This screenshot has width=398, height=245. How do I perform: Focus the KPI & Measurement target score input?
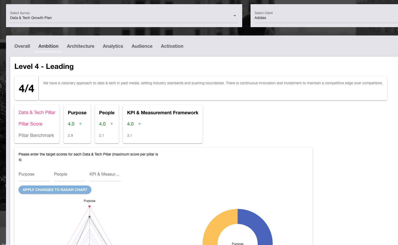click(x=105, y=175)
